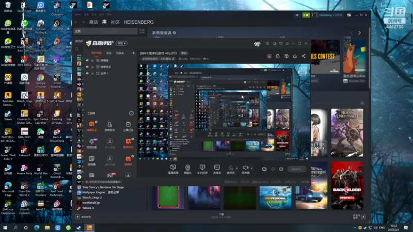Screen dimensions: 413x232
Task: Open the orange 弹幕秀 tool in the toolbox
Action: coord(128,160)
